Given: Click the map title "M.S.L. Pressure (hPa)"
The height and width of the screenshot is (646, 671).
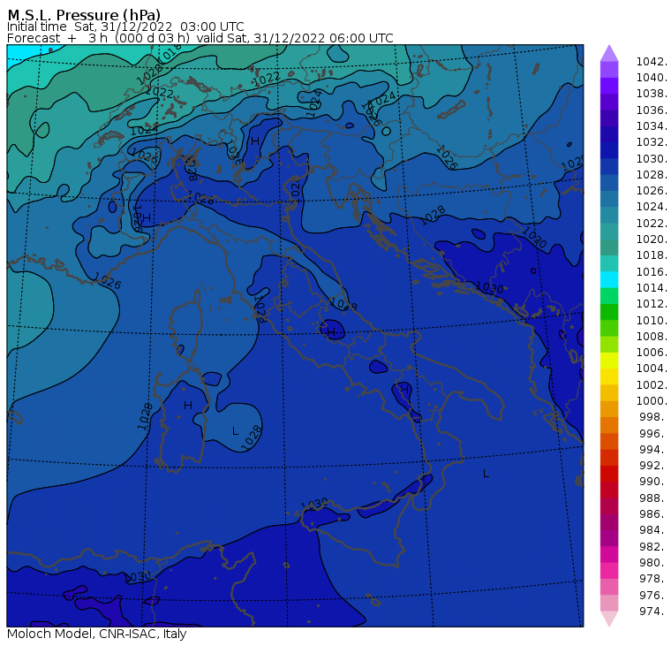Looking at the screenshot, I should point(84,14).
